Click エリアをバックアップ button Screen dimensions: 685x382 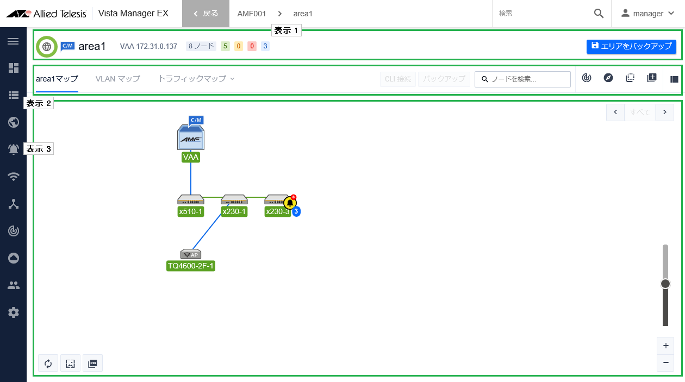click(631, 46)
